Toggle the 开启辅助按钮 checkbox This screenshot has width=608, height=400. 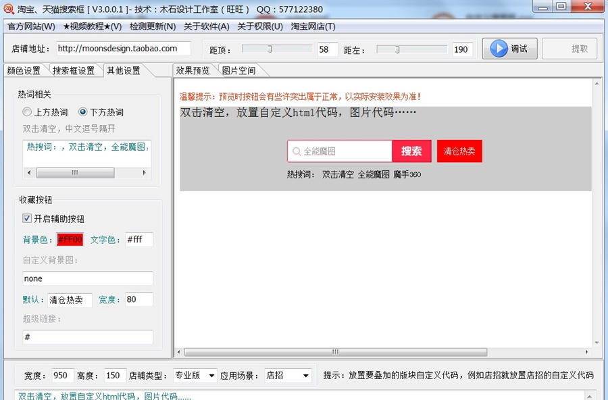27,218
